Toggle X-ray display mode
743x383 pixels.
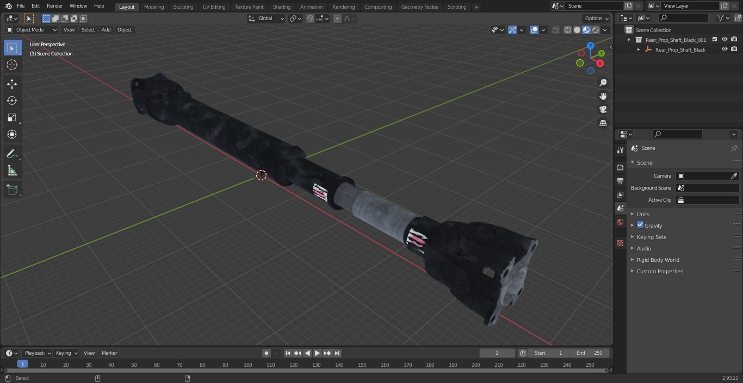tap(555, 30)
